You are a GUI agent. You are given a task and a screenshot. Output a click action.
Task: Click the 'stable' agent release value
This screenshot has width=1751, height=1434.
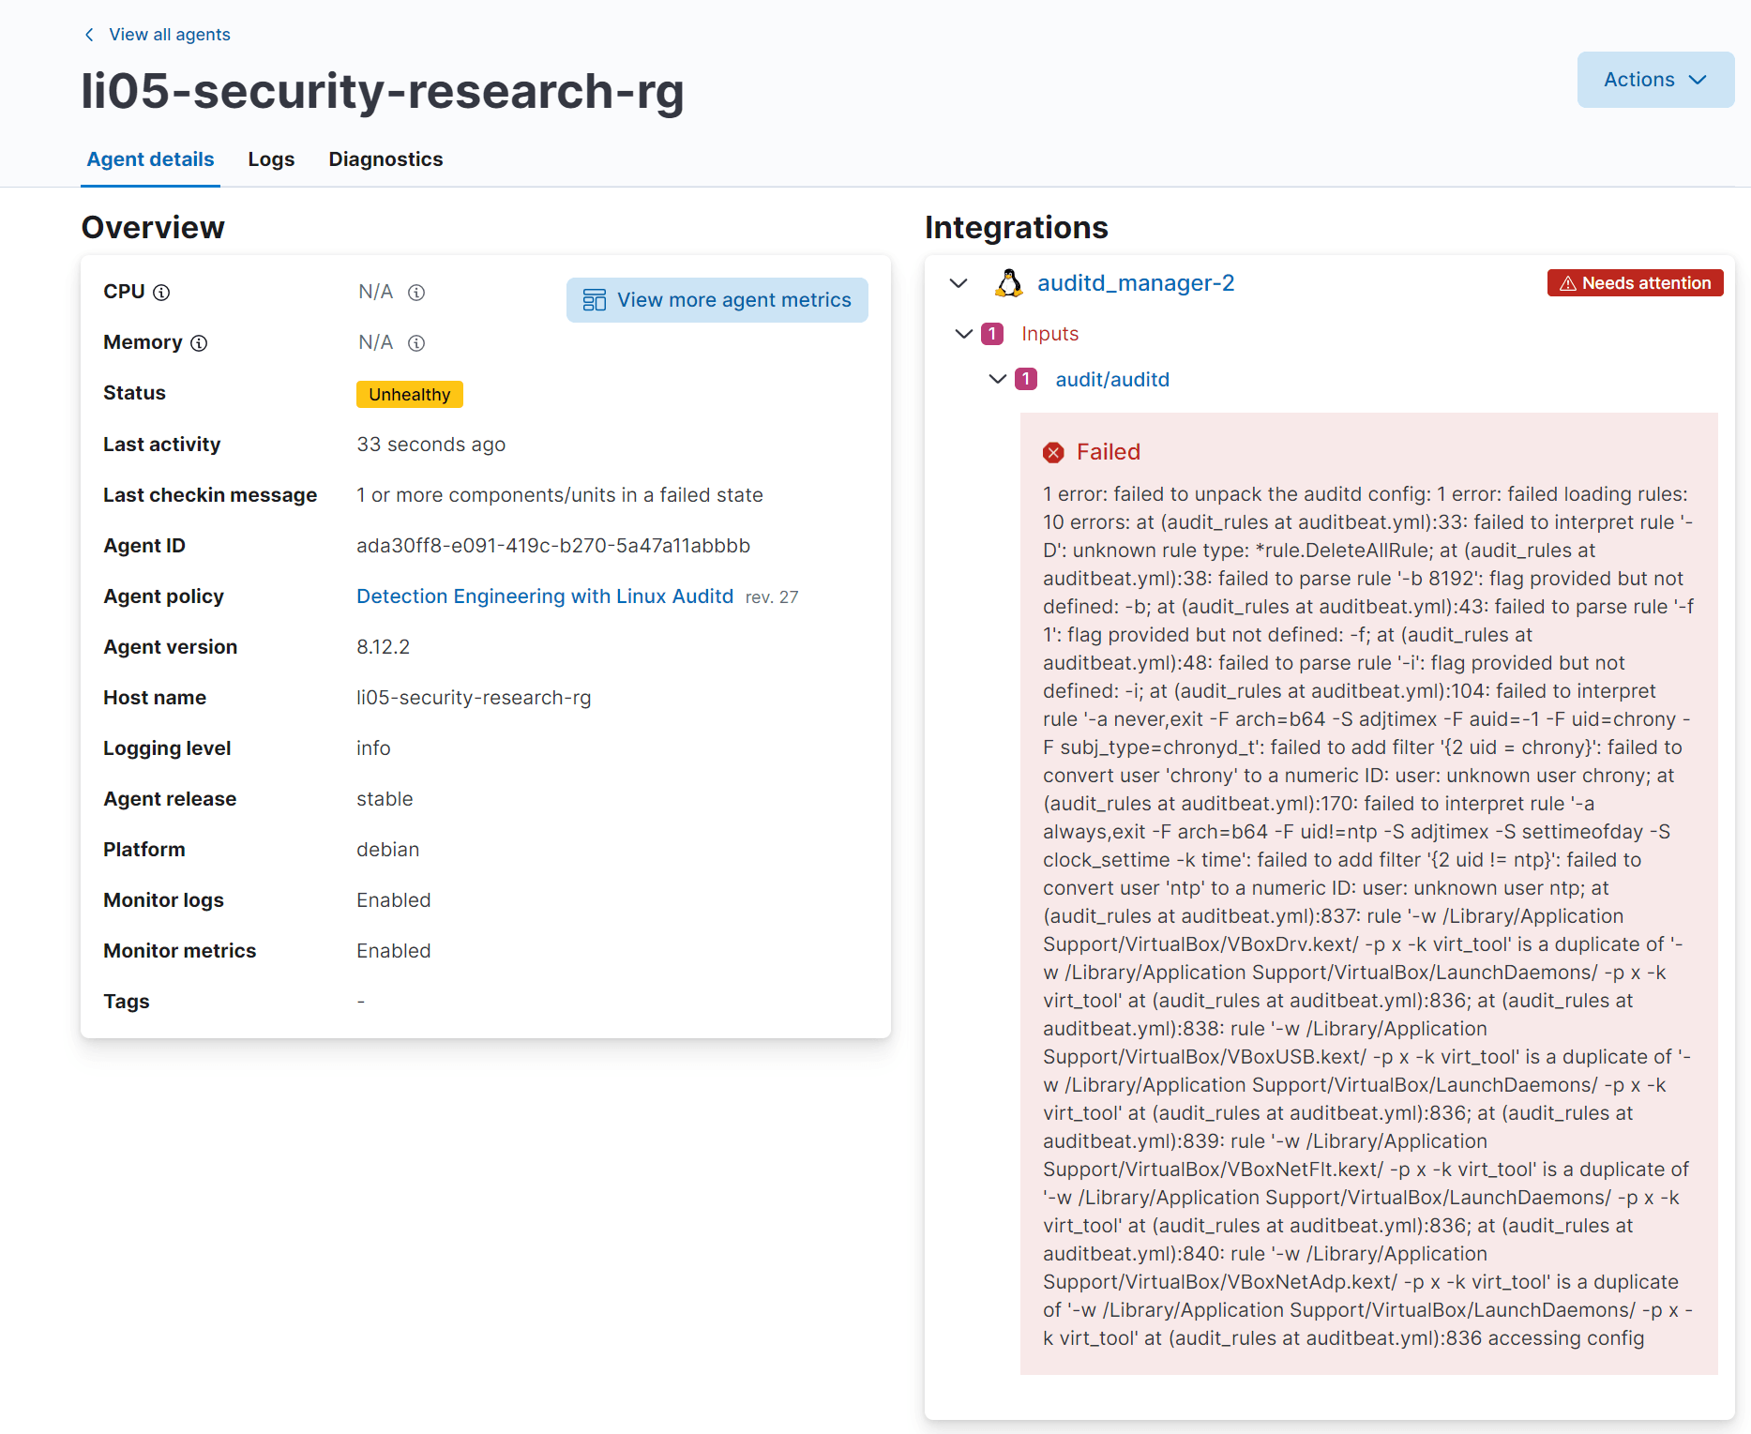(x=385, y=799)
